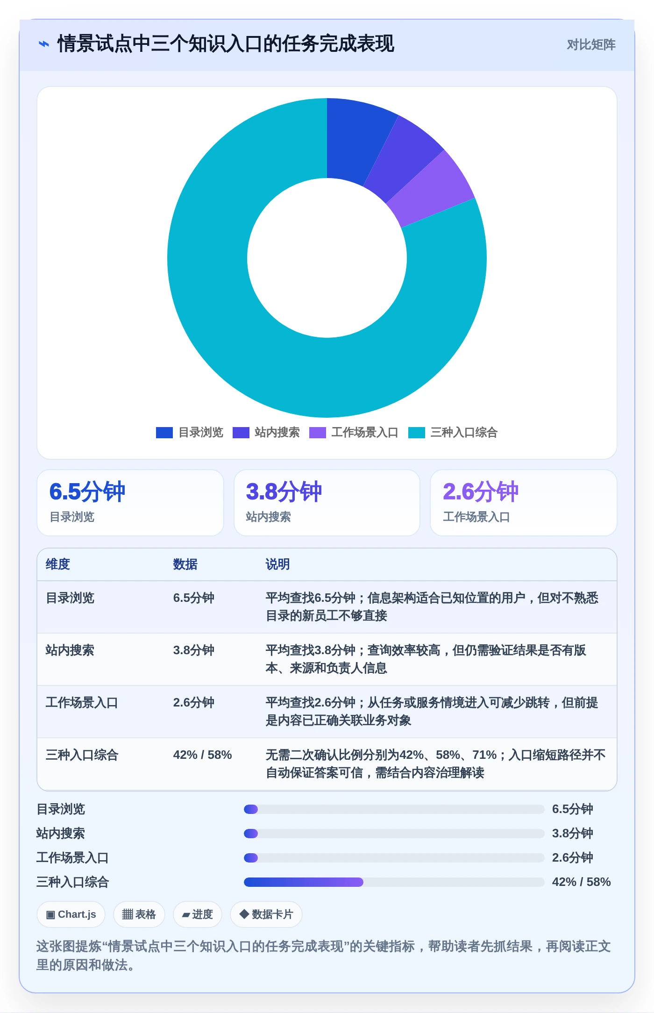Click the 6.5分钟 table data cell
The width and height of the screenshot is (654, 1013).
pos(193,598)
